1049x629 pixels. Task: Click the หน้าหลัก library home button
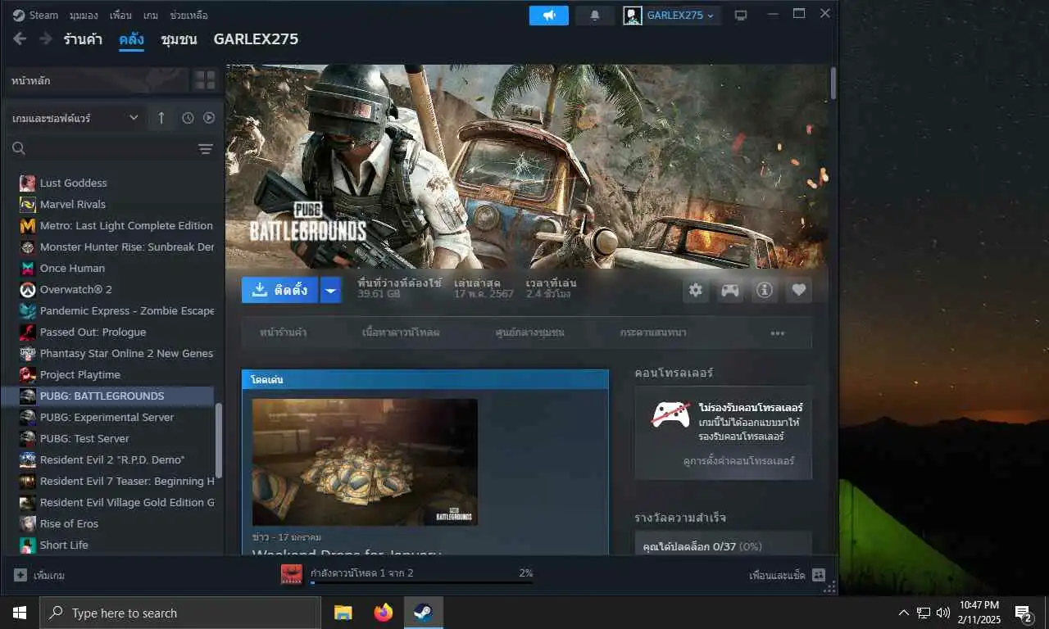96,80
